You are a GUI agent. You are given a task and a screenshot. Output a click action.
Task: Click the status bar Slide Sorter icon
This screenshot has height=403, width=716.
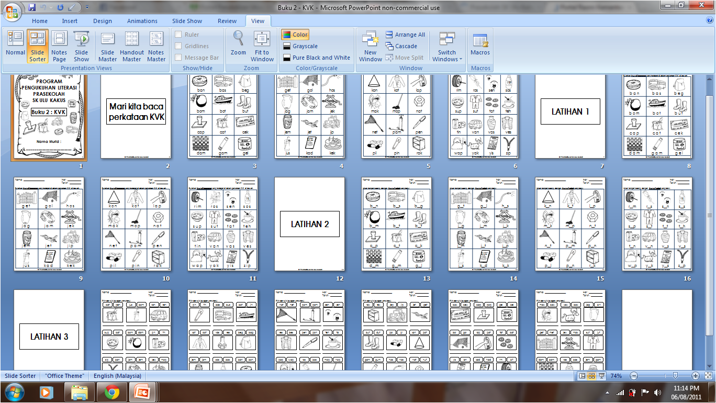(x=592, y=376)
